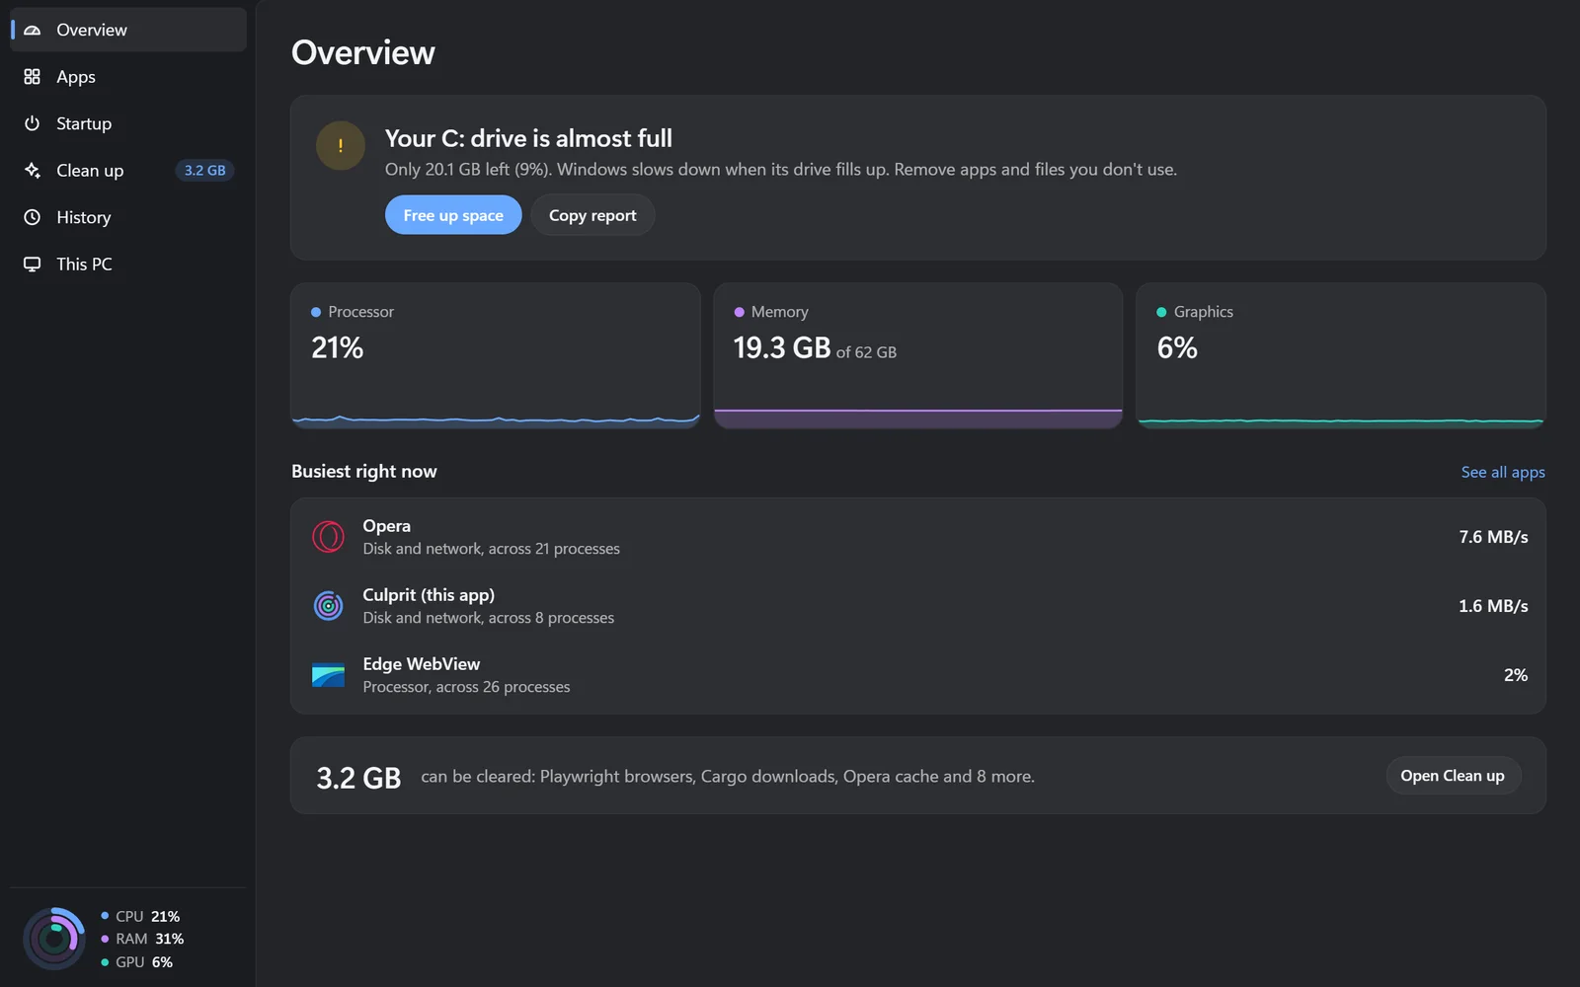Click the Memory usage bar graph
The image size is (1580, 987).
[918, 418]
